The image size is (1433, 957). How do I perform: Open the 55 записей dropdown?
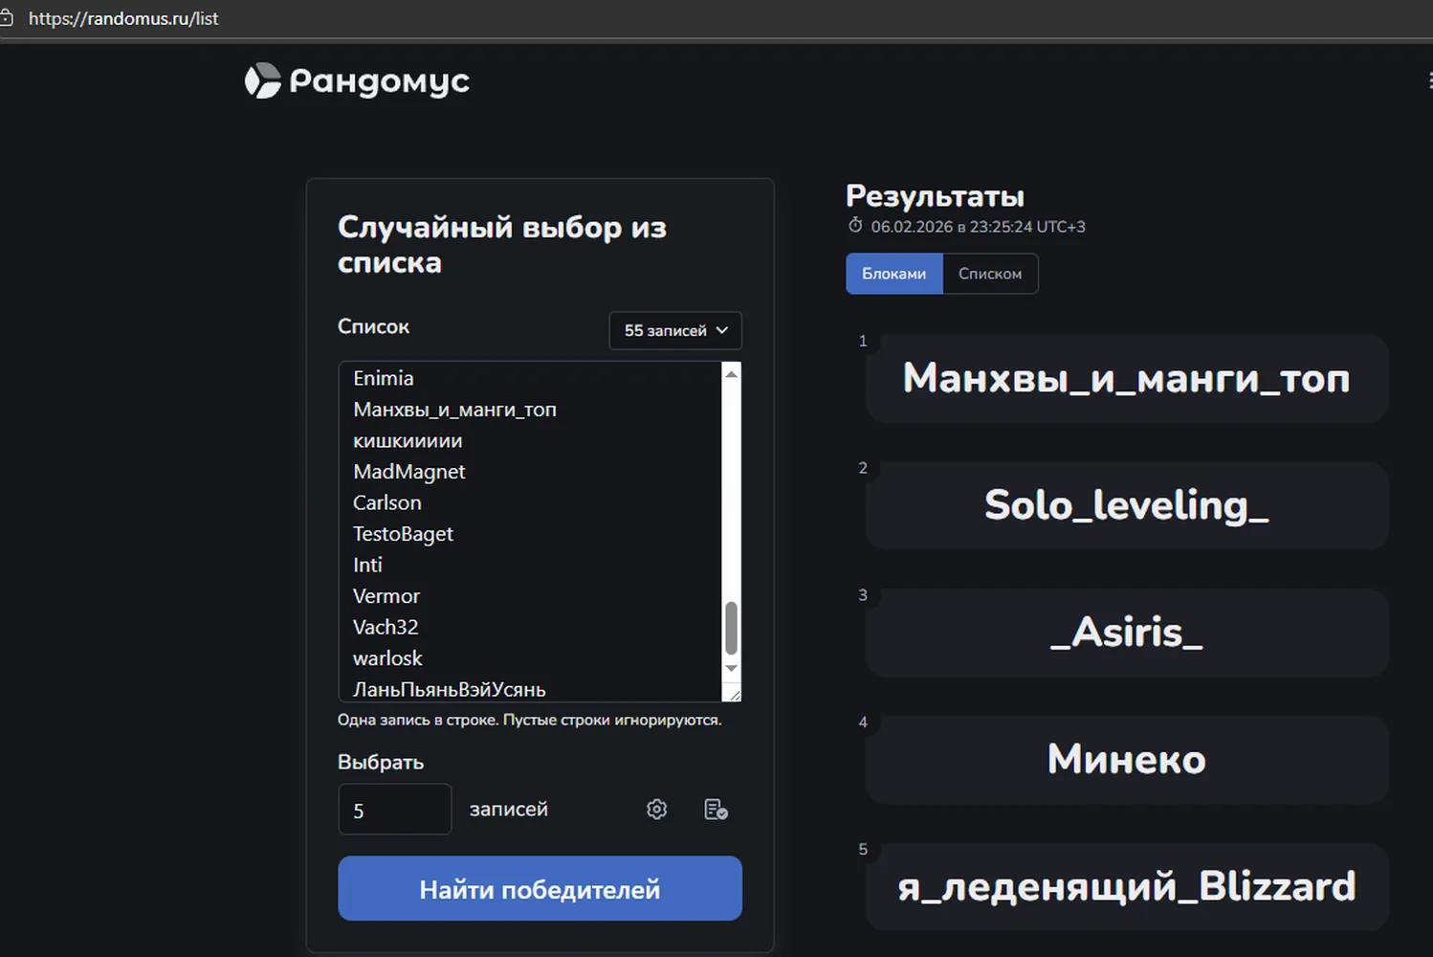[675, 330]
